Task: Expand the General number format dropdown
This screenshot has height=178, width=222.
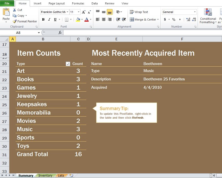Action: 195,12
